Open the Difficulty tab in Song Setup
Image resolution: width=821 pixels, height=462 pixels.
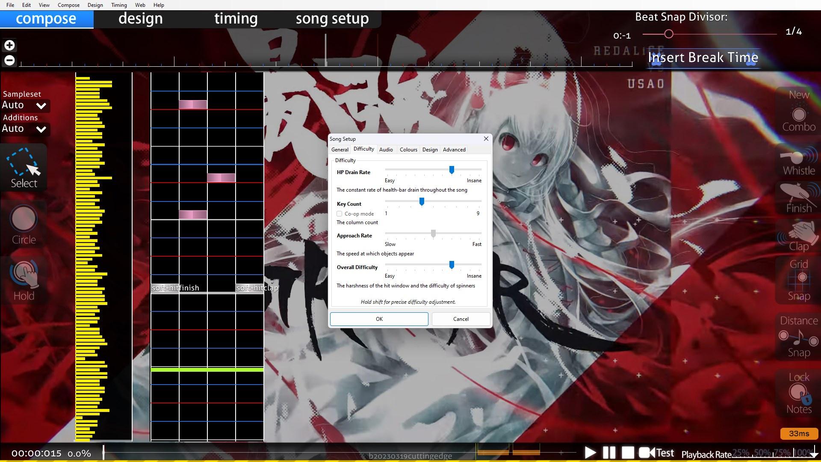click(x=364, y=149)
